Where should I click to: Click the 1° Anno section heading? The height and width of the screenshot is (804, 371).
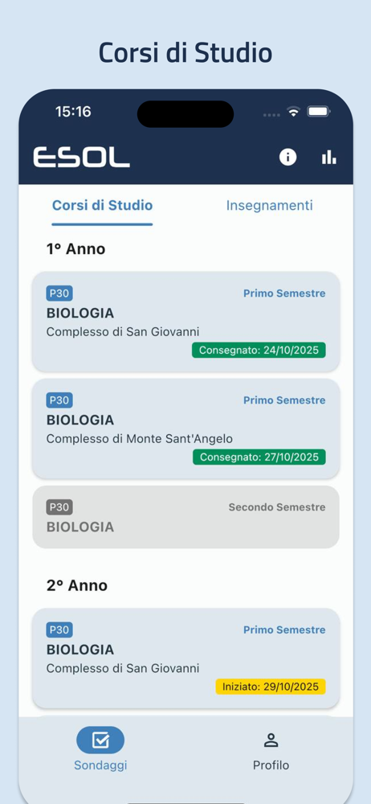[75, 249]
